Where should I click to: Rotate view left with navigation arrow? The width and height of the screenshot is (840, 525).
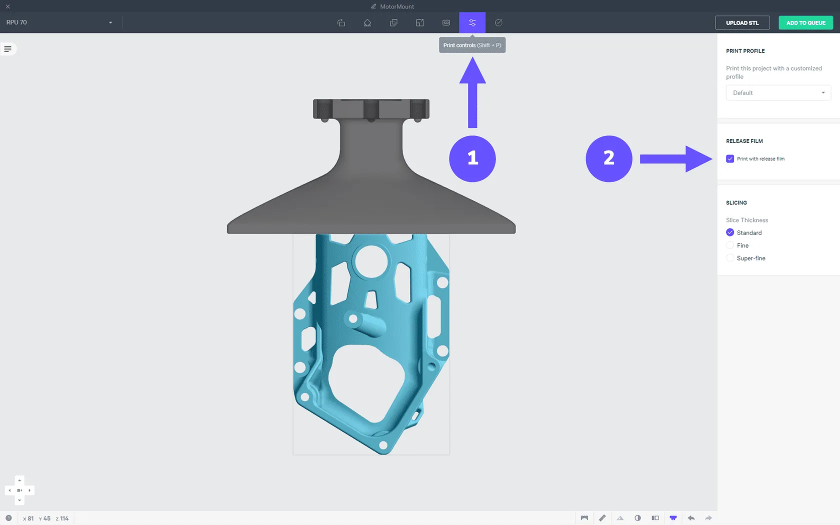coord(9,490)
